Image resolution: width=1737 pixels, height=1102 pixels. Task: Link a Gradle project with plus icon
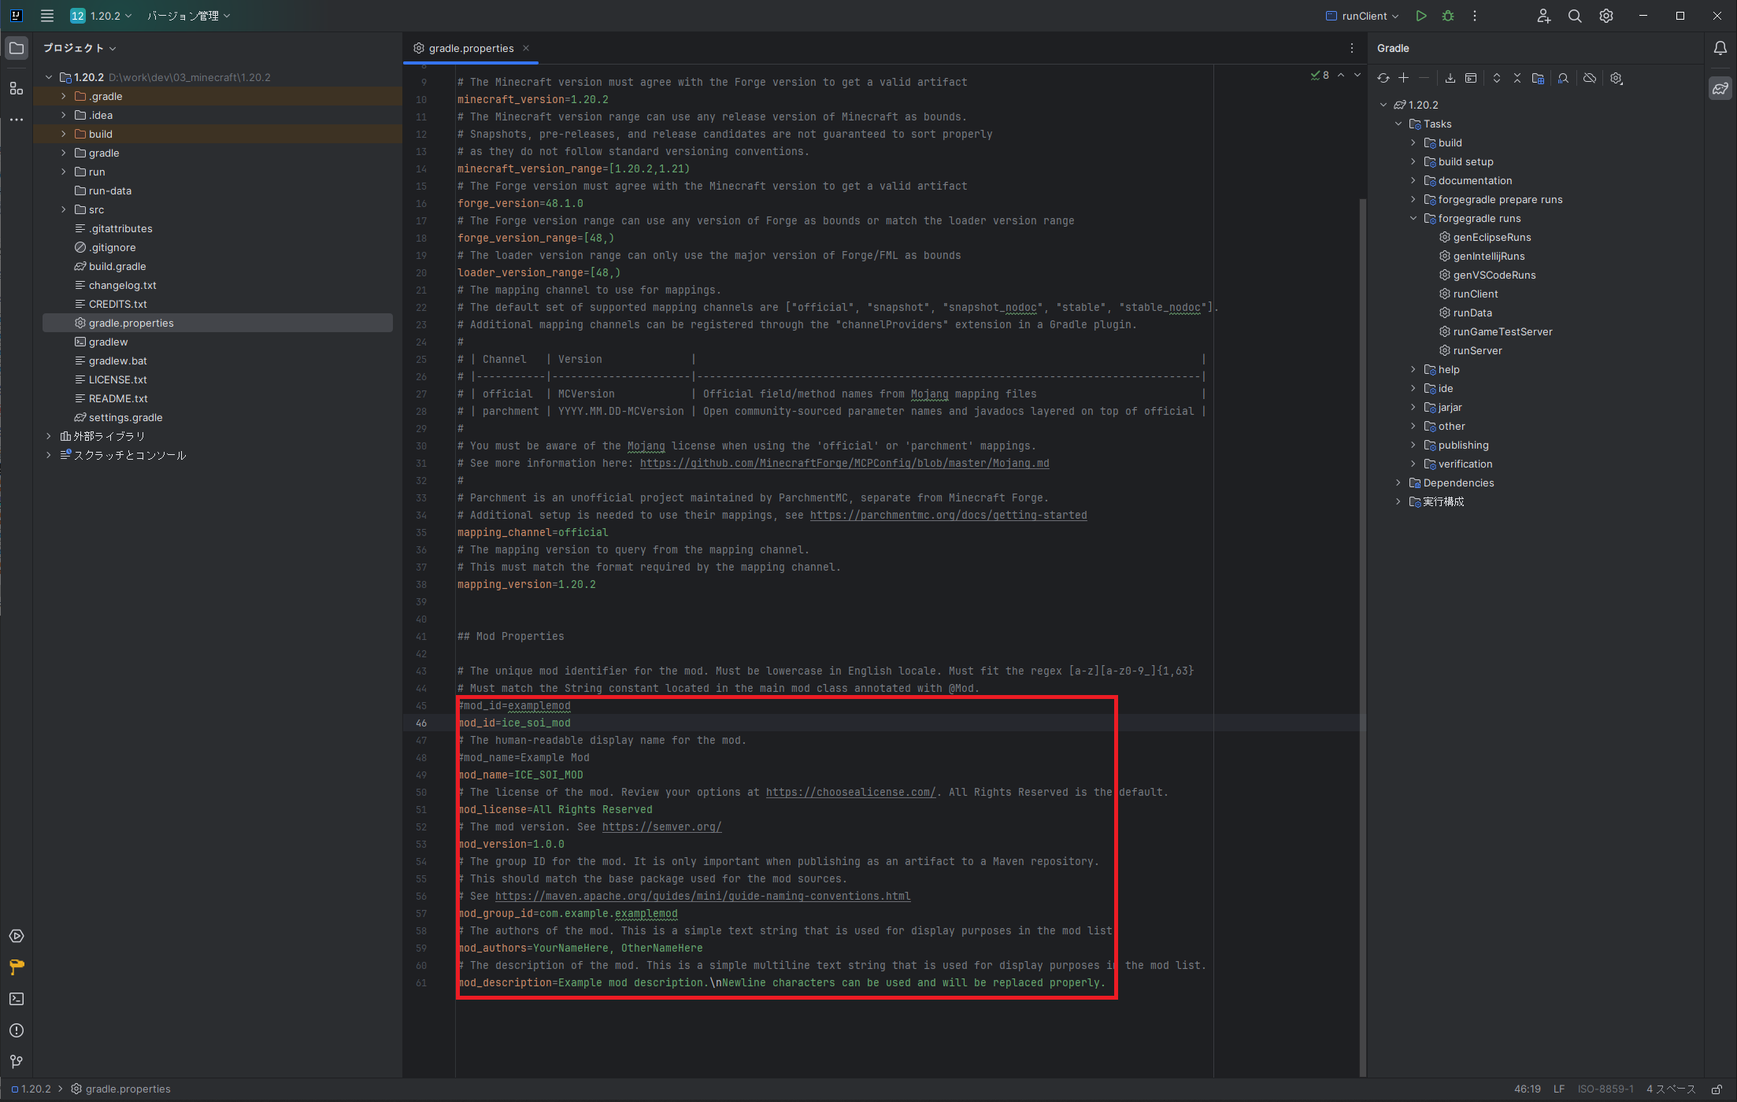1403,78
